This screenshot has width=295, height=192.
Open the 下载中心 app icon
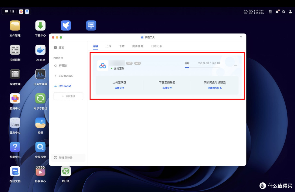40,25
